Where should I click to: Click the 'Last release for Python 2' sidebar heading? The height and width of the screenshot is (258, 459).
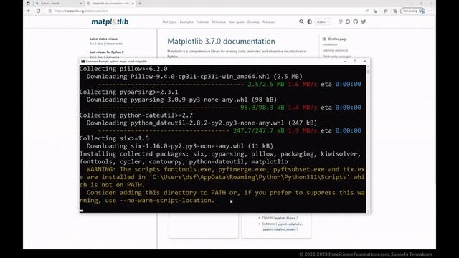click(107, 52)
